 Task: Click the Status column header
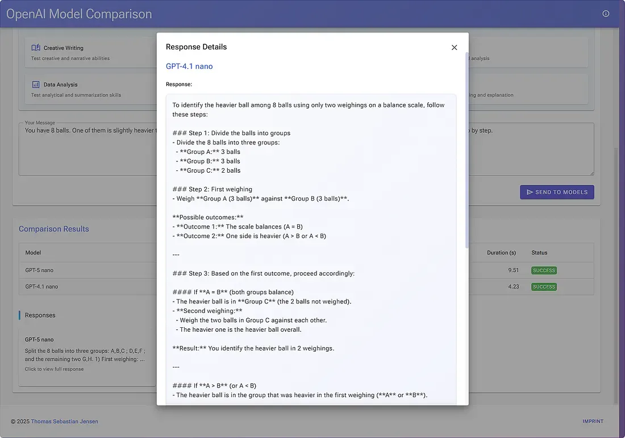(540, 253)
